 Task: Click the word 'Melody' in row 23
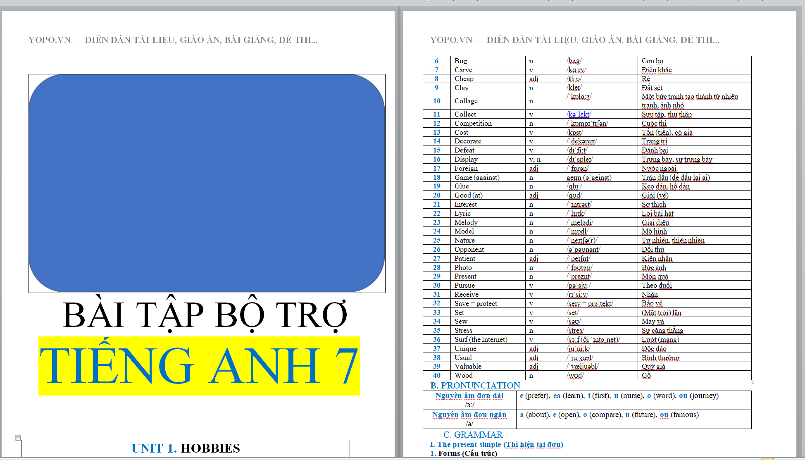pos(466,223)
